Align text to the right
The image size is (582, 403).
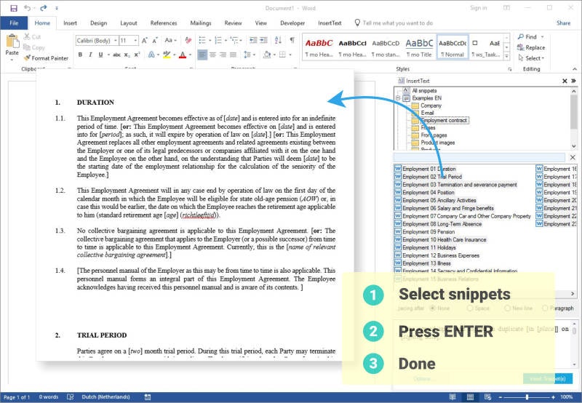pos(223,55)
